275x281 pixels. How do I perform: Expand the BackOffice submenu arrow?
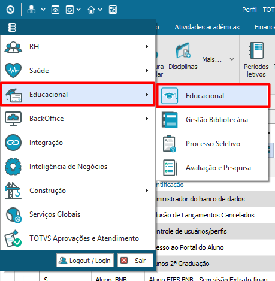147,118
